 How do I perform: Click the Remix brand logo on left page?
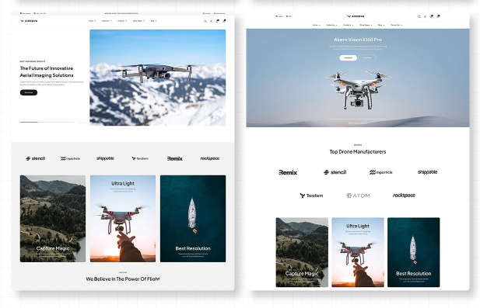tap(175, 158)
